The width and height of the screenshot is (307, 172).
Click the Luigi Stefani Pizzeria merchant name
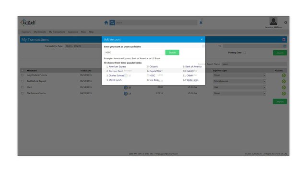[37, 75]
